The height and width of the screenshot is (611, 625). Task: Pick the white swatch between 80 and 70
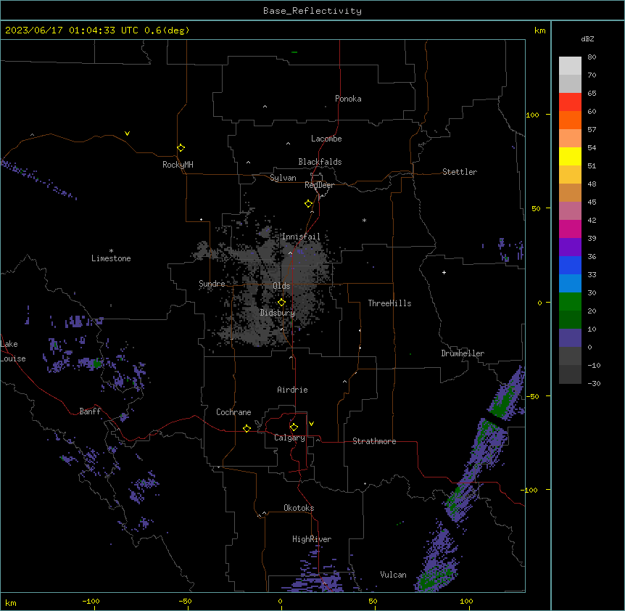pyautogui.click(x=570, y=66)
